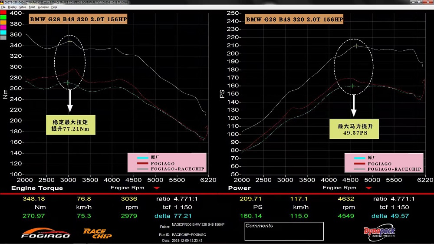Screen dimensions: 434x244
Task: Click the 2979 rpm value
Action: click(129, 216)
